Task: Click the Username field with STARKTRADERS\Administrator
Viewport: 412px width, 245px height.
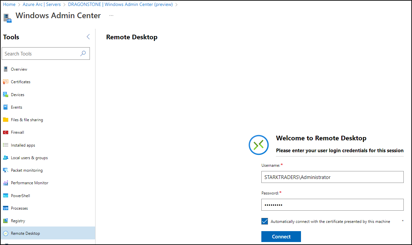Action: click(x=332, y=177)
